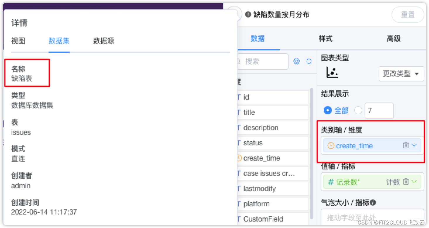
Task: Click the 拖动字段至此处 bubble size drop area
Action: tap(372, 217)
